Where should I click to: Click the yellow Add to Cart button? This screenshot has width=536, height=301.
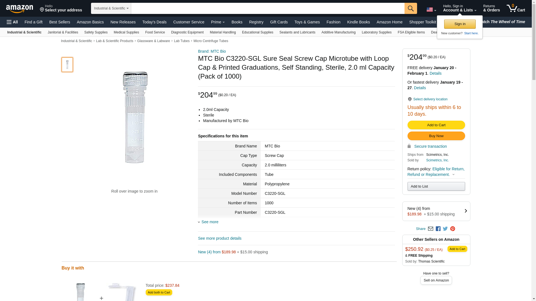click(x=436, y=125)
